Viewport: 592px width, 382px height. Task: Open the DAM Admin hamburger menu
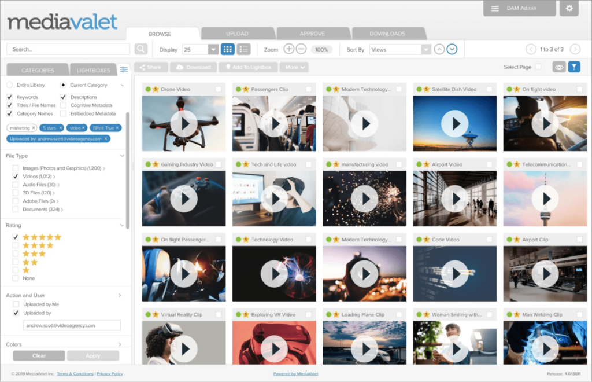(495, 8)
